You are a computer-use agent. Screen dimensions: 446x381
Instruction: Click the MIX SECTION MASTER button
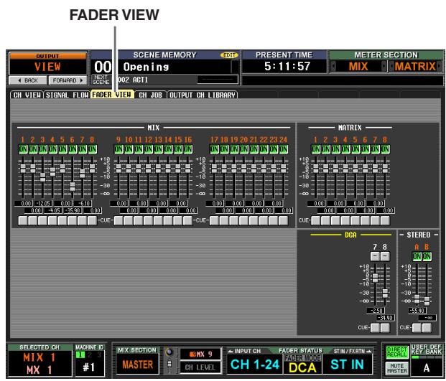(138, 364)
